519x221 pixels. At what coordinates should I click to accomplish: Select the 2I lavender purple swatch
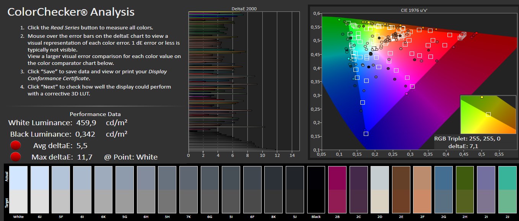(x=486, y=189)
